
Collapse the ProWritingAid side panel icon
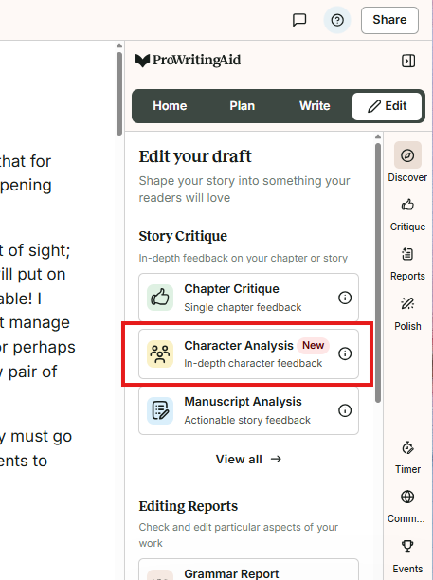click(408, 61)
